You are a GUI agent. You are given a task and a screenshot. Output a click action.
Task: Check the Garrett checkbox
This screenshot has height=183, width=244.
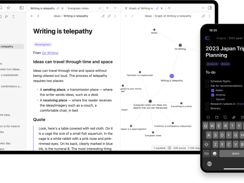tap(213, 99)
